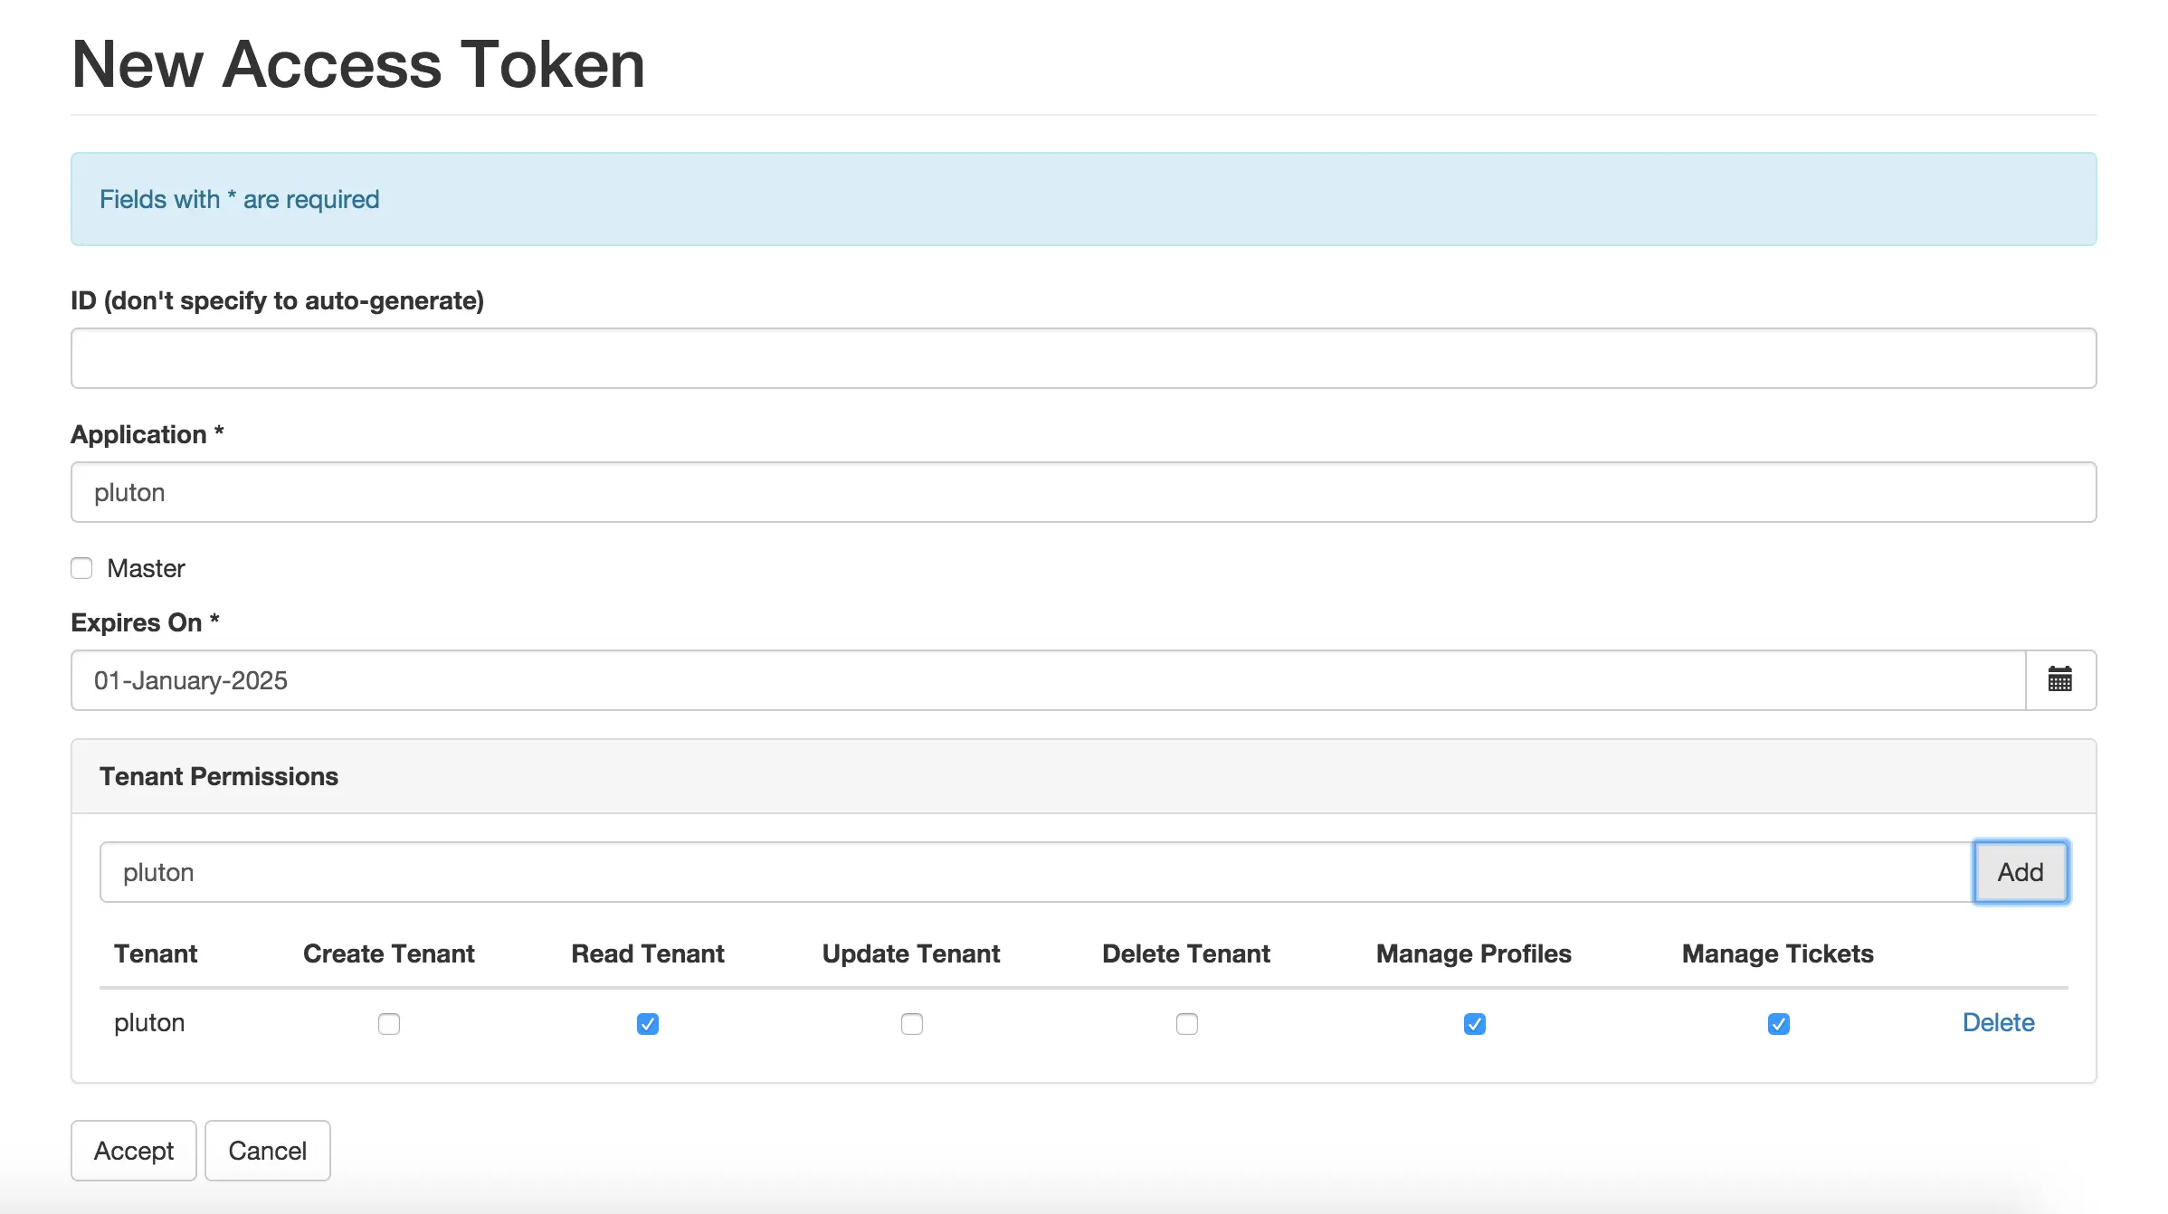Focus the tenant name input field
Screen dimensions: 2168x1214
pyautogui.click(x=1037, y=872)
